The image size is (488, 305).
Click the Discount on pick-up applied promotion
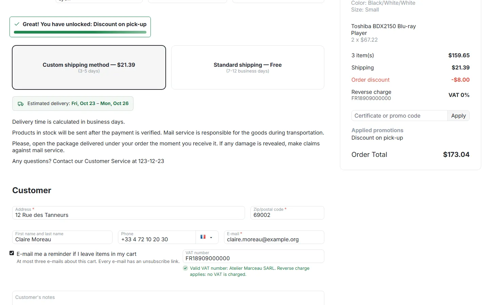(x=377, y=138)
